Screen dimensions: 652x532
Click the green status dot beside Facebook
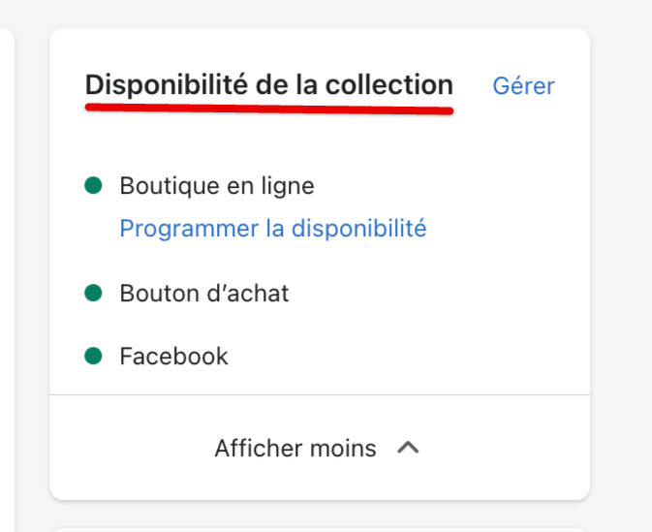[94, 356]
